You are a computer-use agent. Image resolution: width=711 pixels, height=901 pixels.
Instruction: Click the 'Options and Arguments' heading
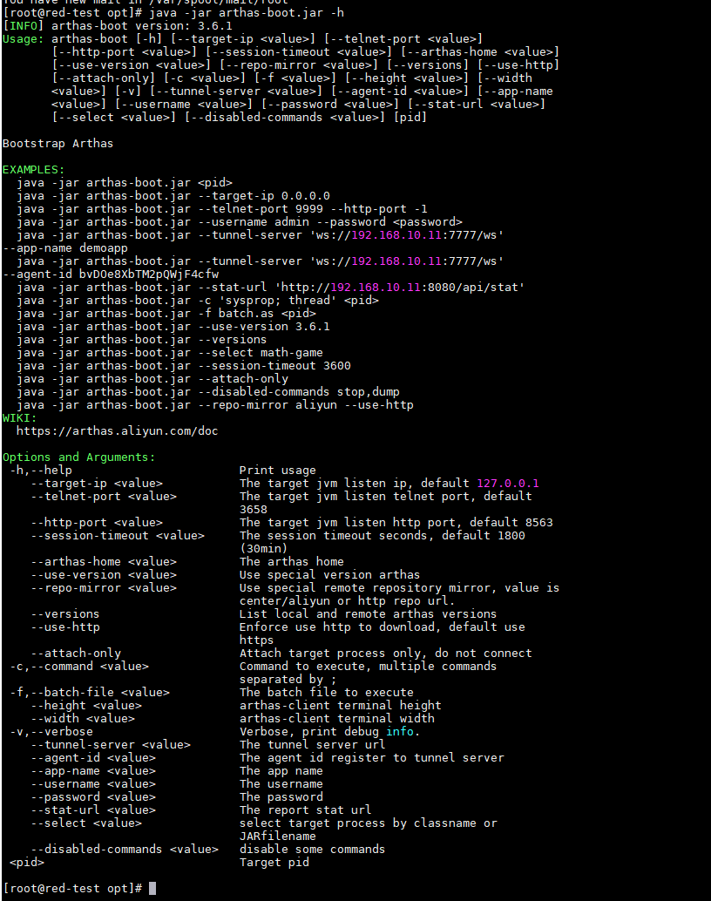coord(78,457)
